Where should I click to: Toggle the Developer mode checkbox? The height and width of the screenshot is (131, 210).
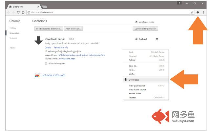pos(136,22)
